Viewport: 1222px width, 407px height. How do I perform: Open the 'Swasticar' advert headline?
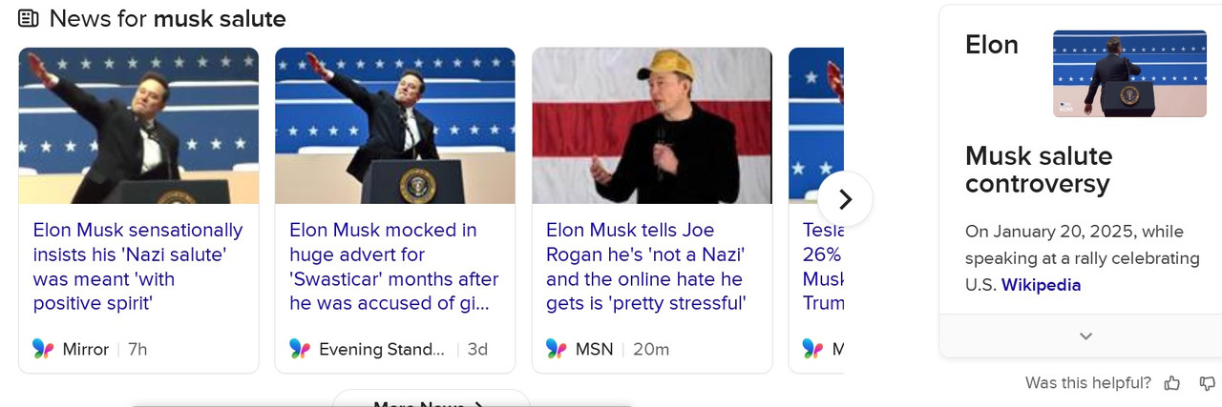tap(395, 267)
